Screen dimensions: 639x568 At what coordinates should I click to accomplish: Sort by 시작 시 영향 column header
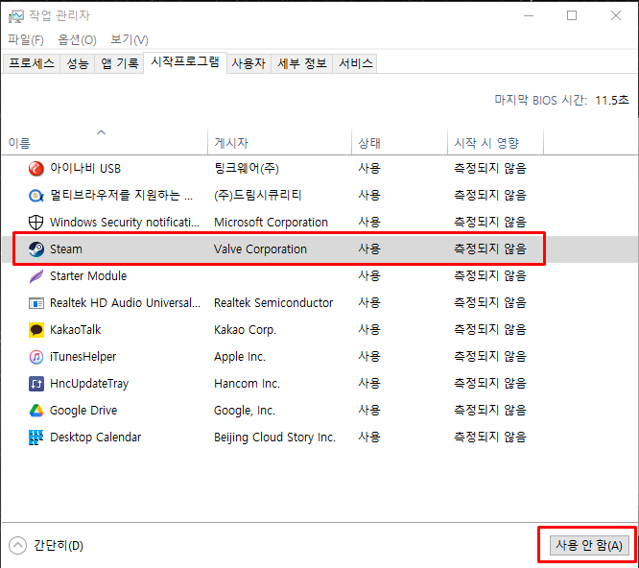coord(495,142)
